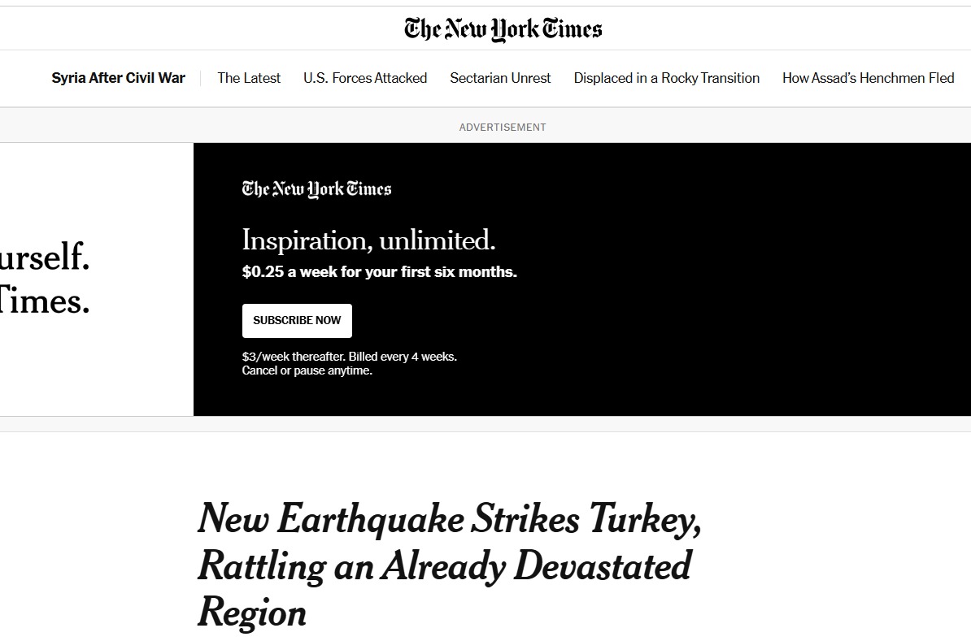Click The New York Times masthead logo
971x641 pixels.
tap(503, 29)
